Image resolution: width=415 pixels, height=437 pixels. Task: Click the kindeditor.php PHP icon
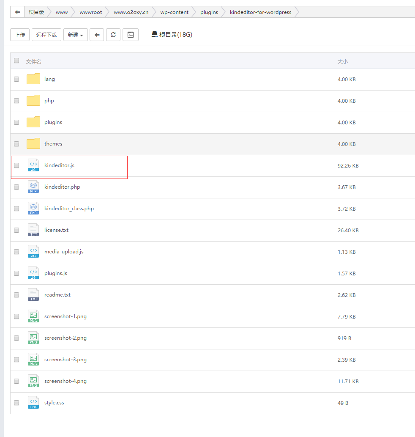click(33, 187)
